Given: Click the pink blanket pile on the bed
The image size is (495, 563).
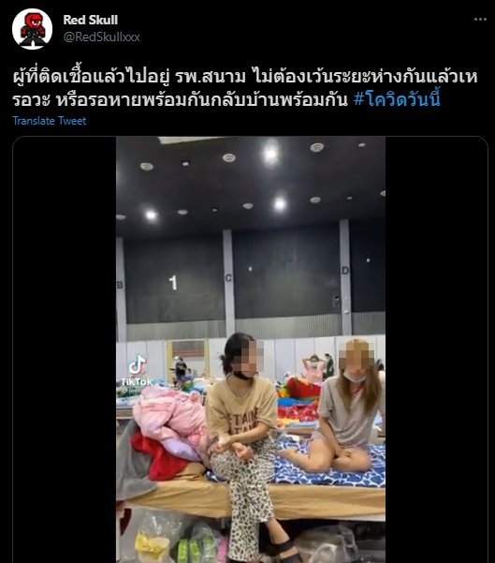Looking at the screenshot, I should [168, 417].
